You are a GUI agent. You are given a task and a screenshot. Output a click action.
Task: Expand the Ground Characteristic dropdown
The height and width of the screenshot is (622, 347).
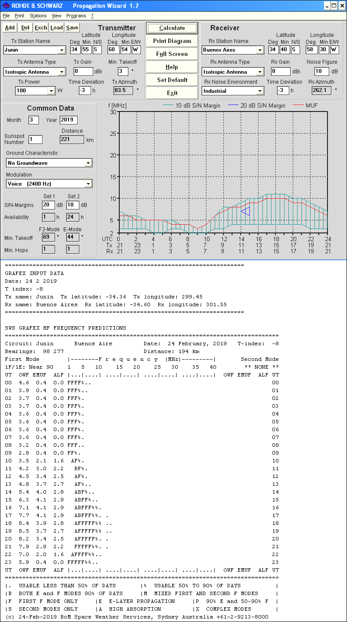(x=88, y=163)
